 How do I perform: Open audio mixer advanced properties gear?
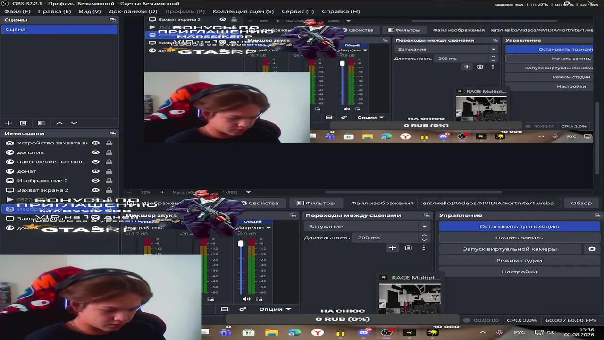click(x=243, y=309)
